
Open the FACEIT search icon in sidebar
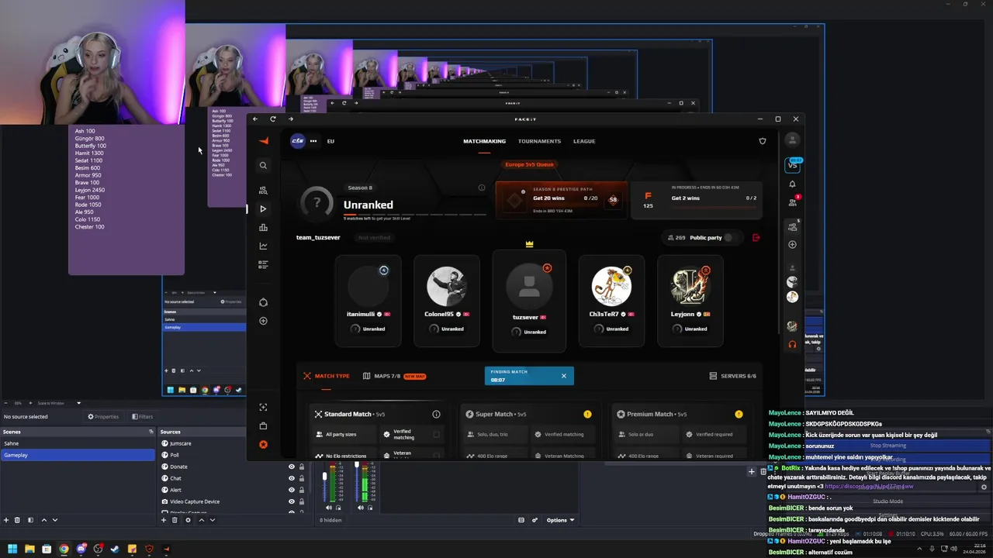(263, 165)
